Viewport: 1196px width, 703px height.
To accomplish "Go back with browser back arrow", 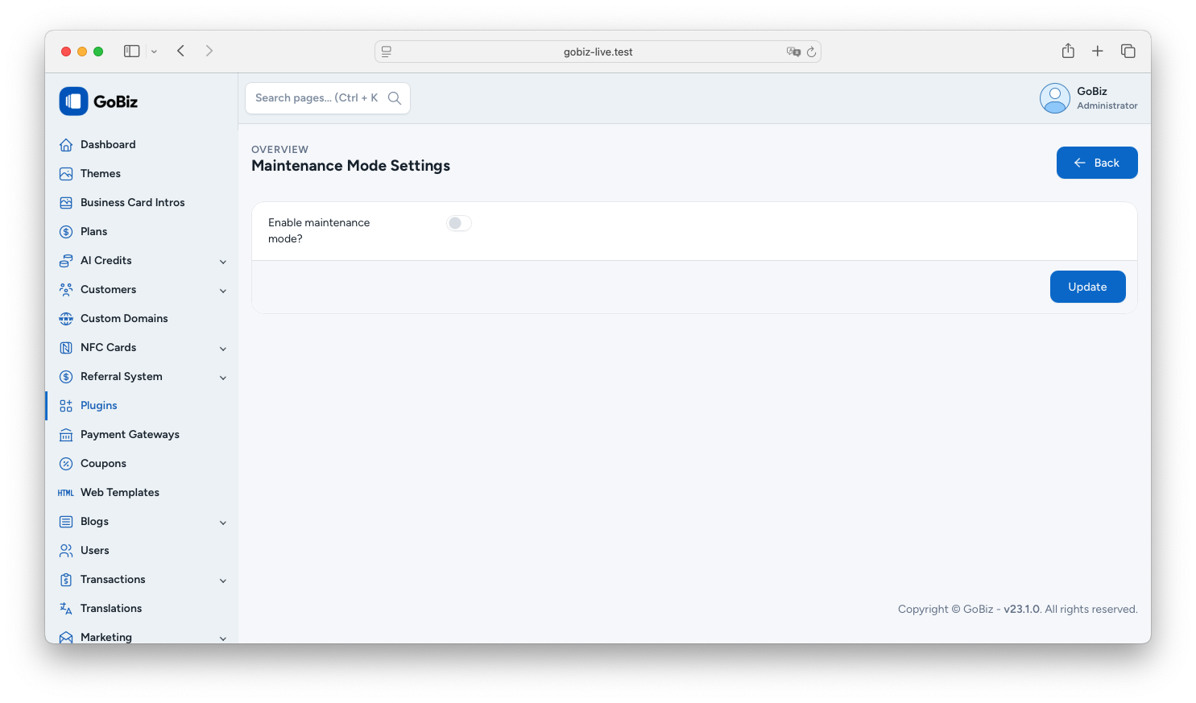I will 181,51.
